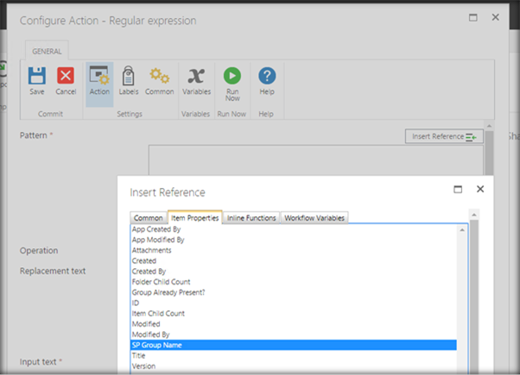Click the Insert Reference button
Image resolution: width=520 pixels, height=375 pixels.
tap(444, 136)
